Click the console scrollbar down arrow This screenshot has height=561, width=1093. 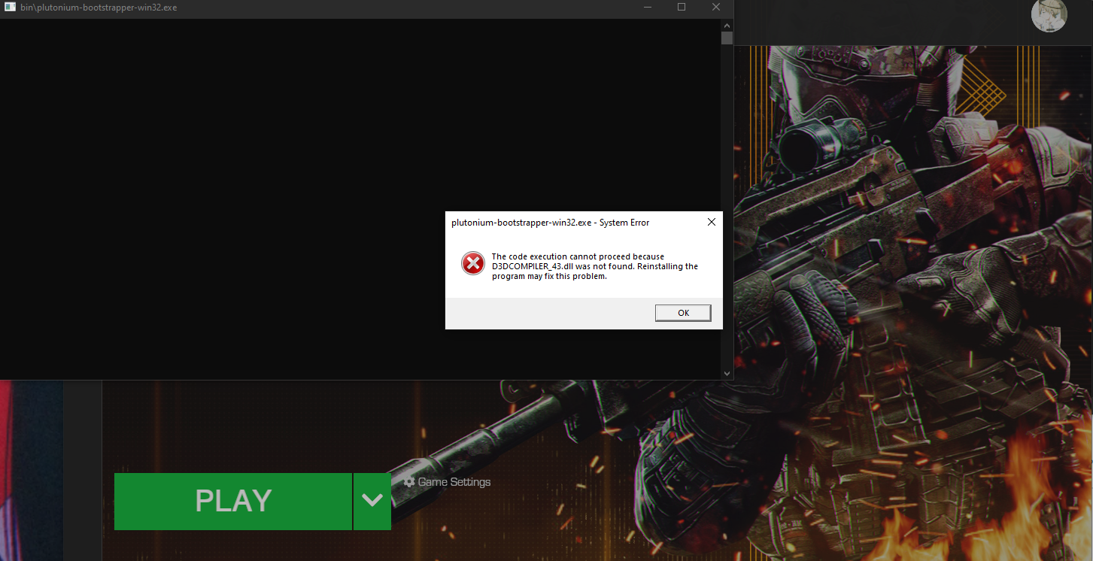coord(727,373)
